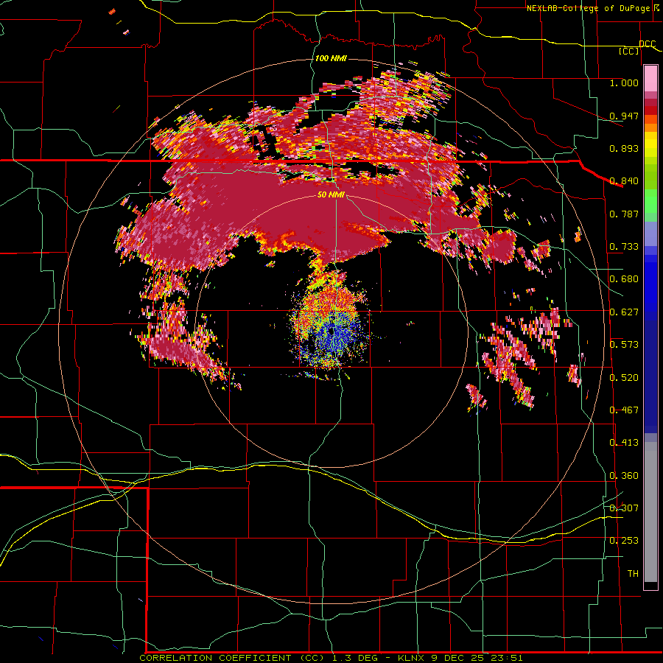
Task: Click the 0.947 scale value
Action: pos(624,116)
